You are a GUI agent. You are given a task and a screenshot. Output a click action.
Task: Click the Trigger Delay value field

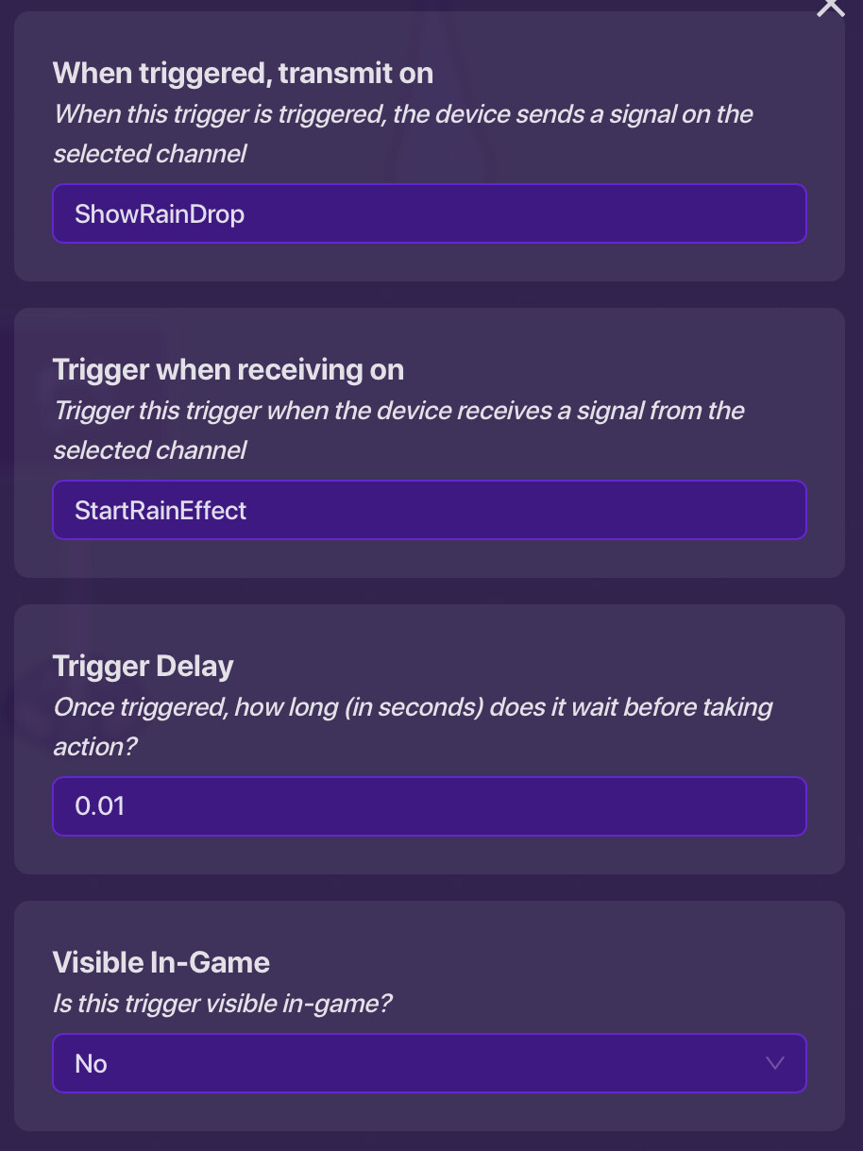point(429,806)
